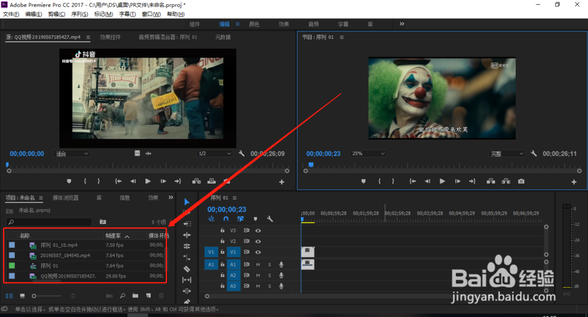Click Extract button in program monitor
The width and height of the screenshot is (588, 317).
(506, 181)
